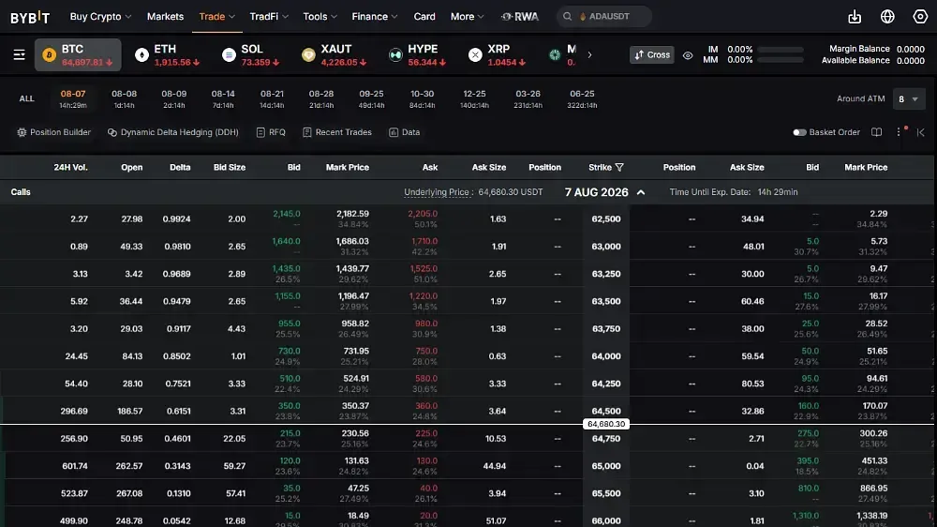The image size is (937, 527).
Task: Click call ask 130.0 for 65,000
Action: tap(426, 461)
